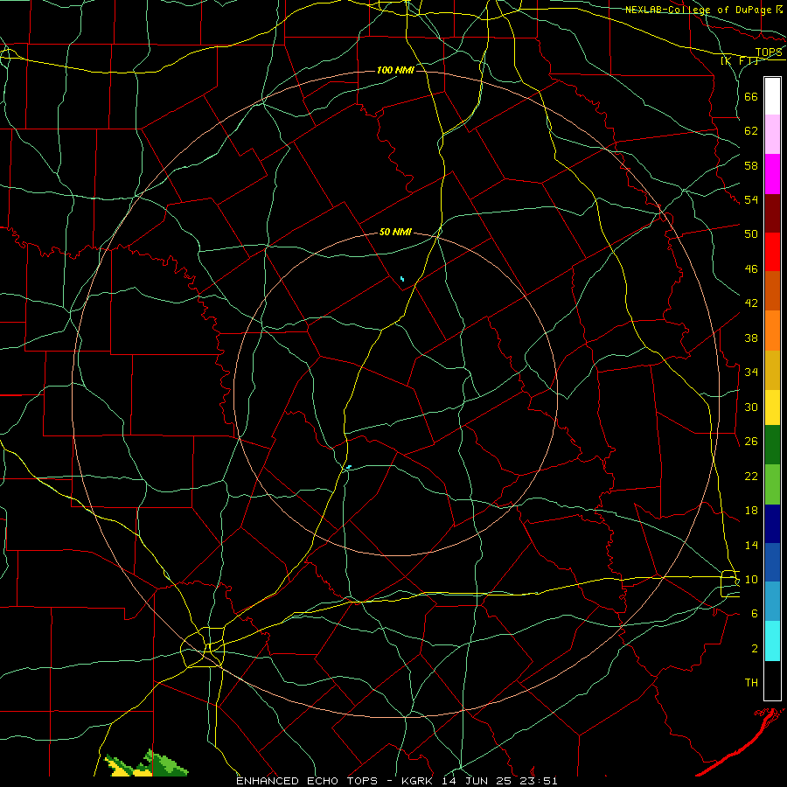
Task: Click the 2 label on the scale
Action: [x=755, y=649]
